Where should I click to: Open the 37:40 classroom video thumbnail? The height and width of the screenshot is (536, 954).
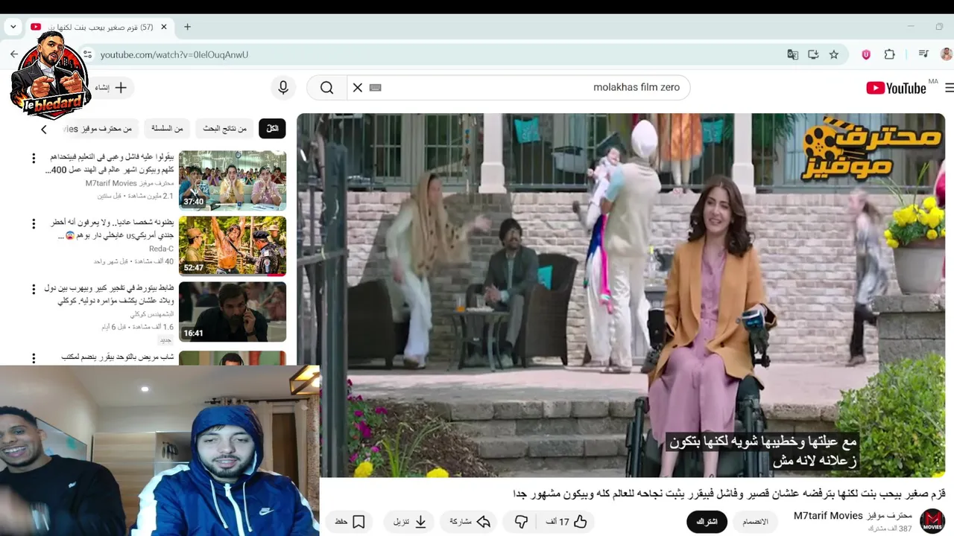point(233,180)
